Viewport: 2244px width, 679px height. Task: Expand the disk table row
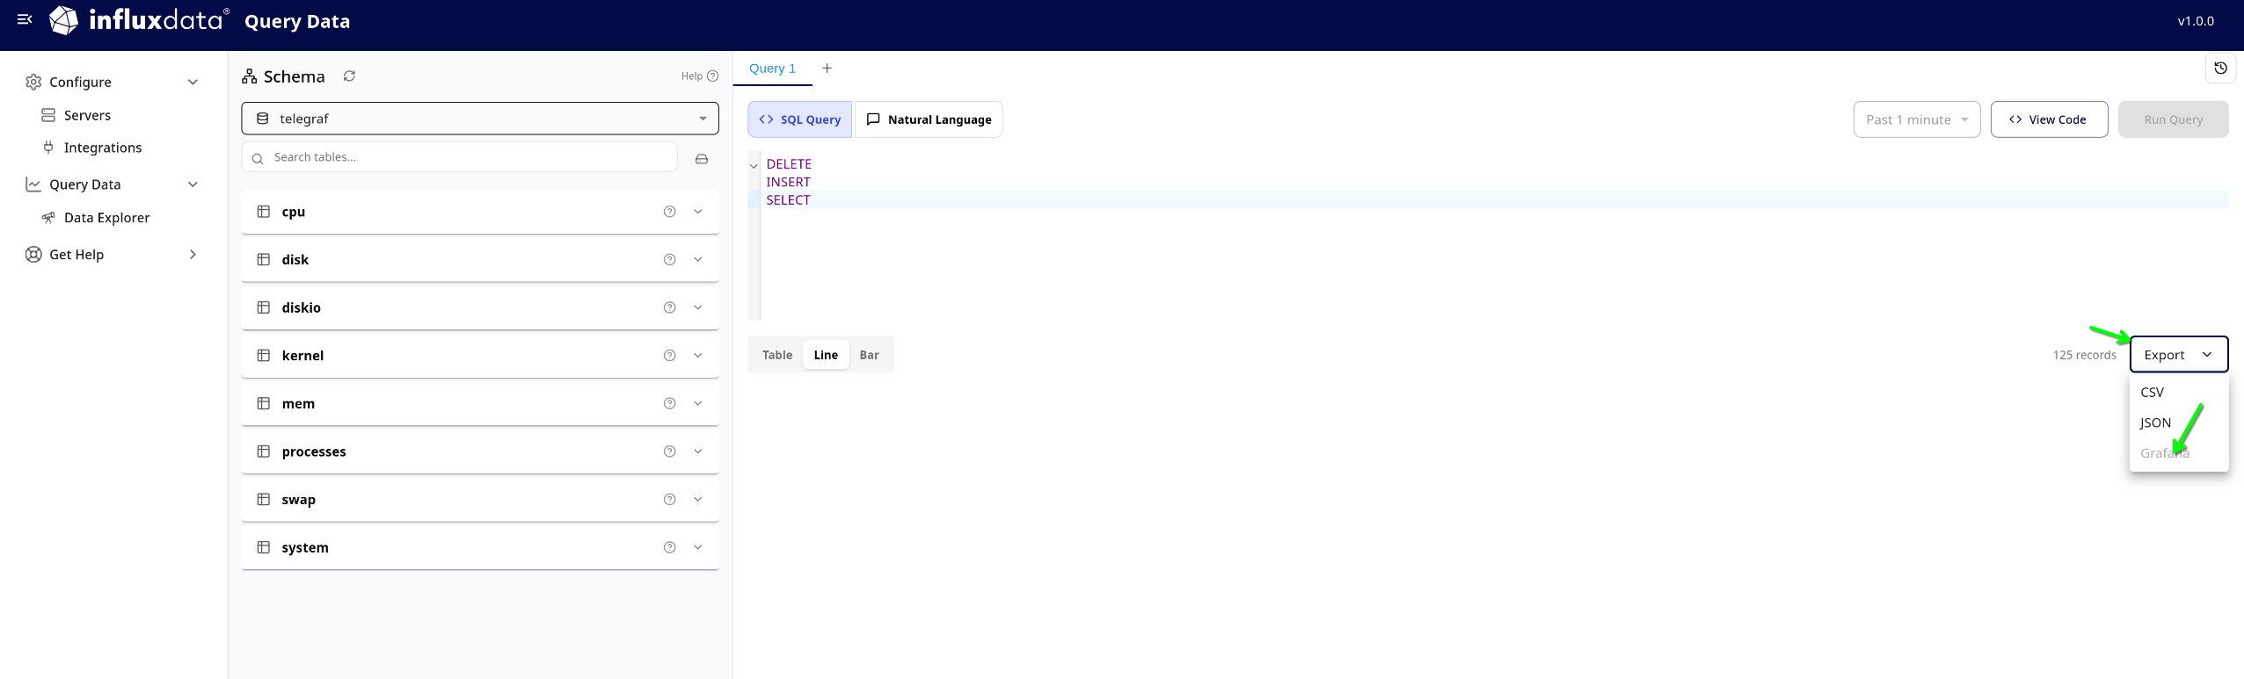697,260
